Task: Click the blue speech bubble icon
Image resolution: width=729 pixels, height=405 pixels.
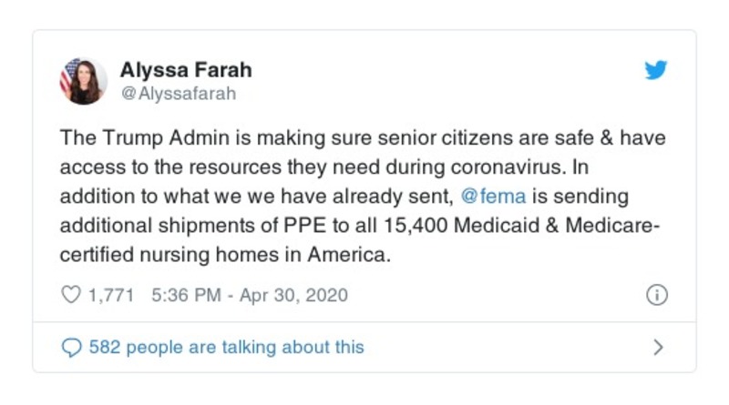Action: pos(70,347)
